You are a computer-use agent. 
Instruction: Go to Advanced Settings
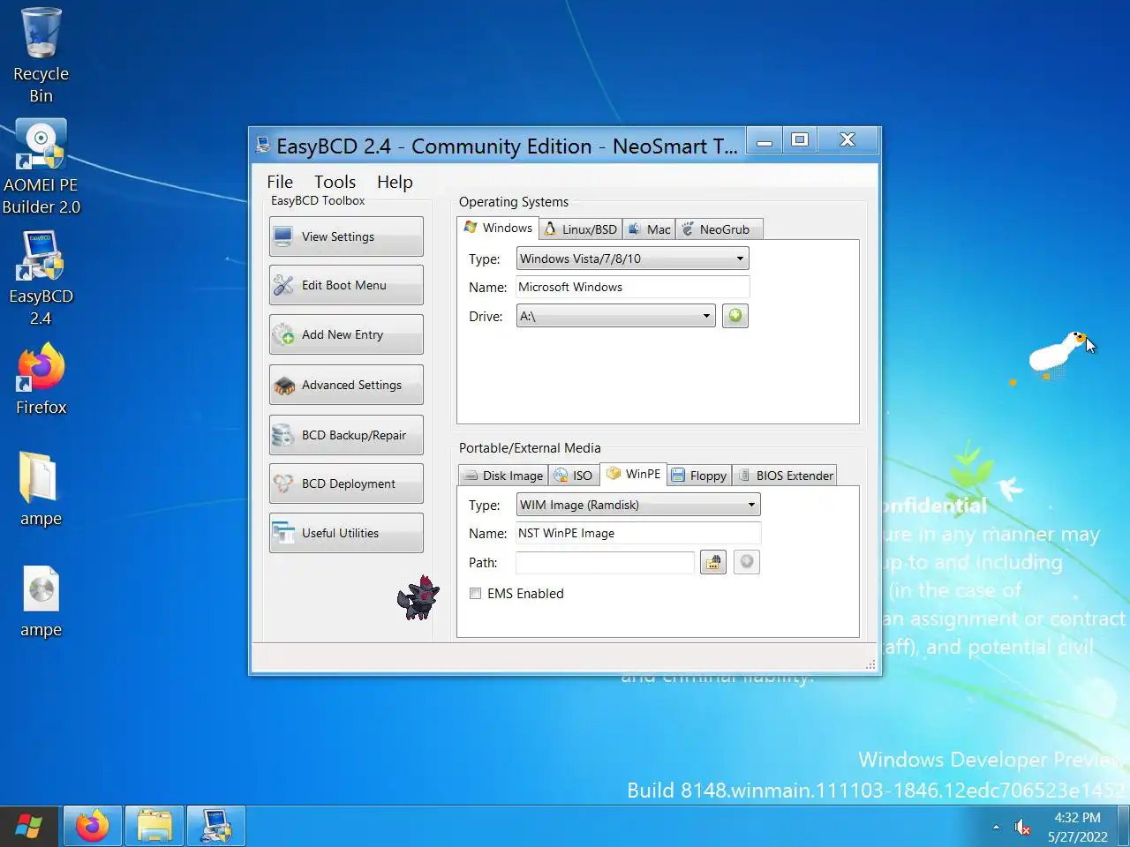[x=346, y=385]
